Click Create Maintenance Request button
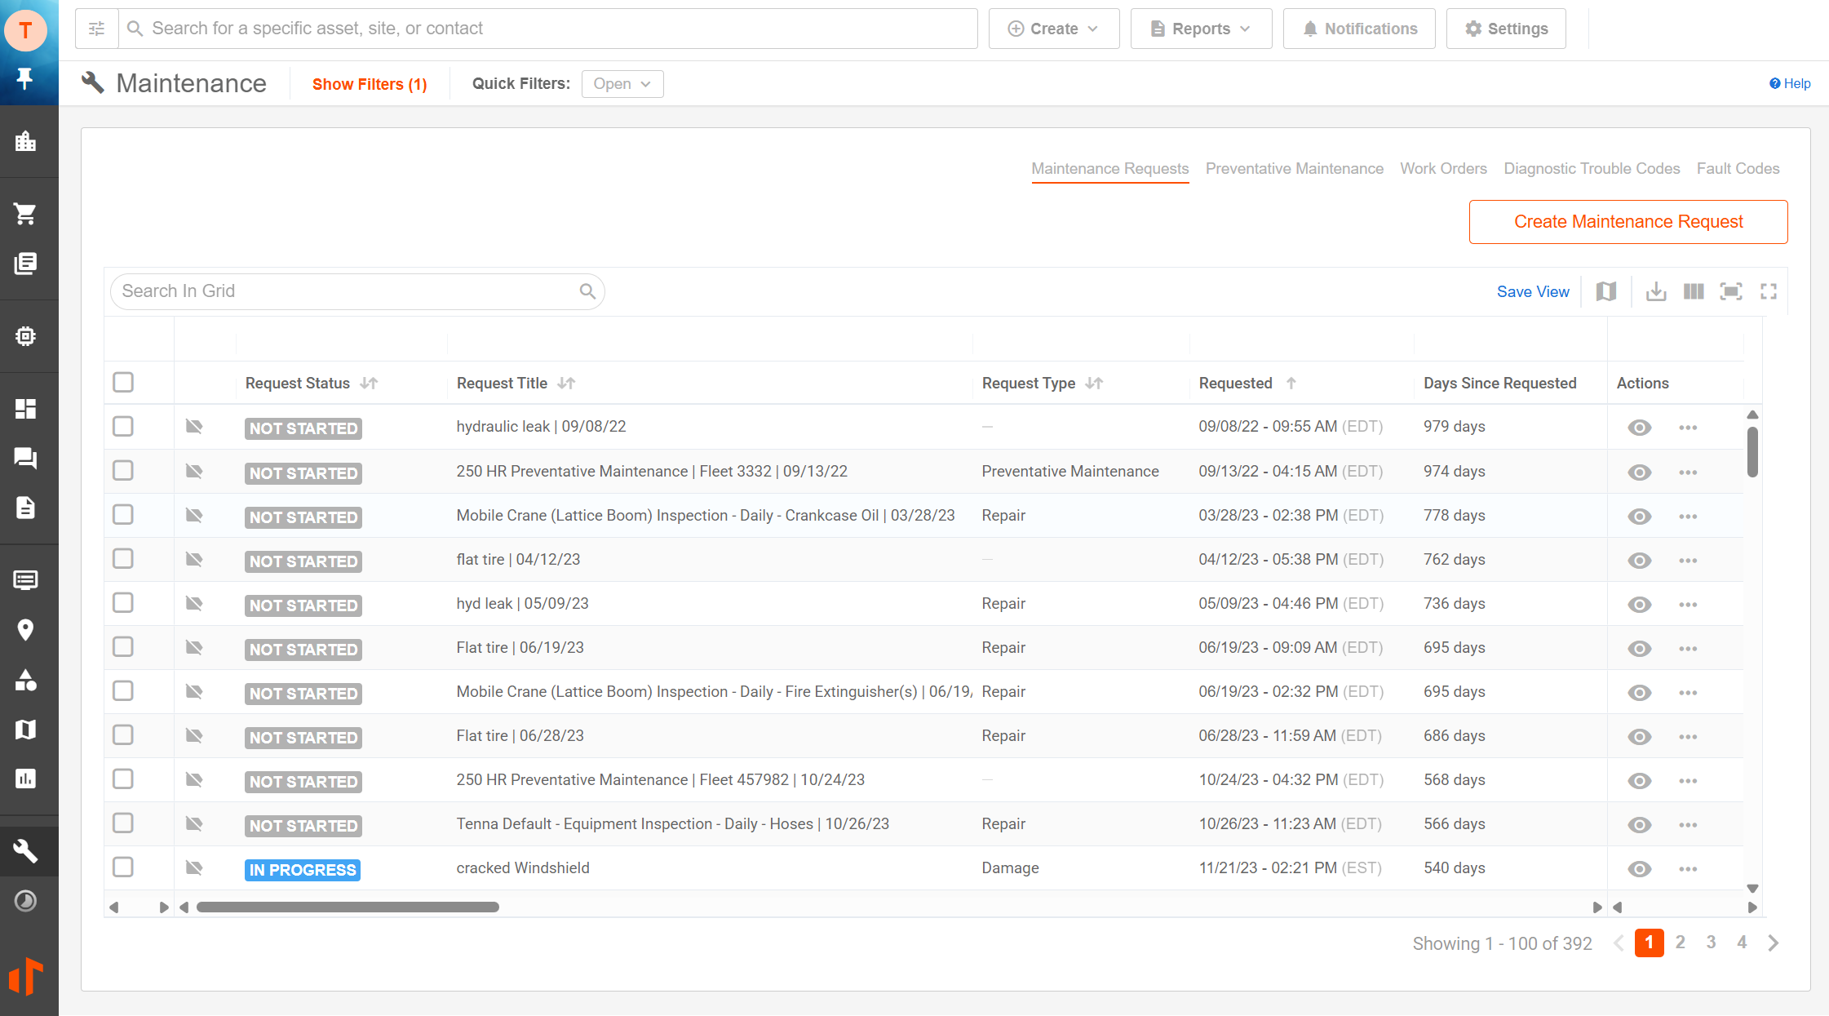Screen dimensions: 1829x1016 [x=1627, y=222]
